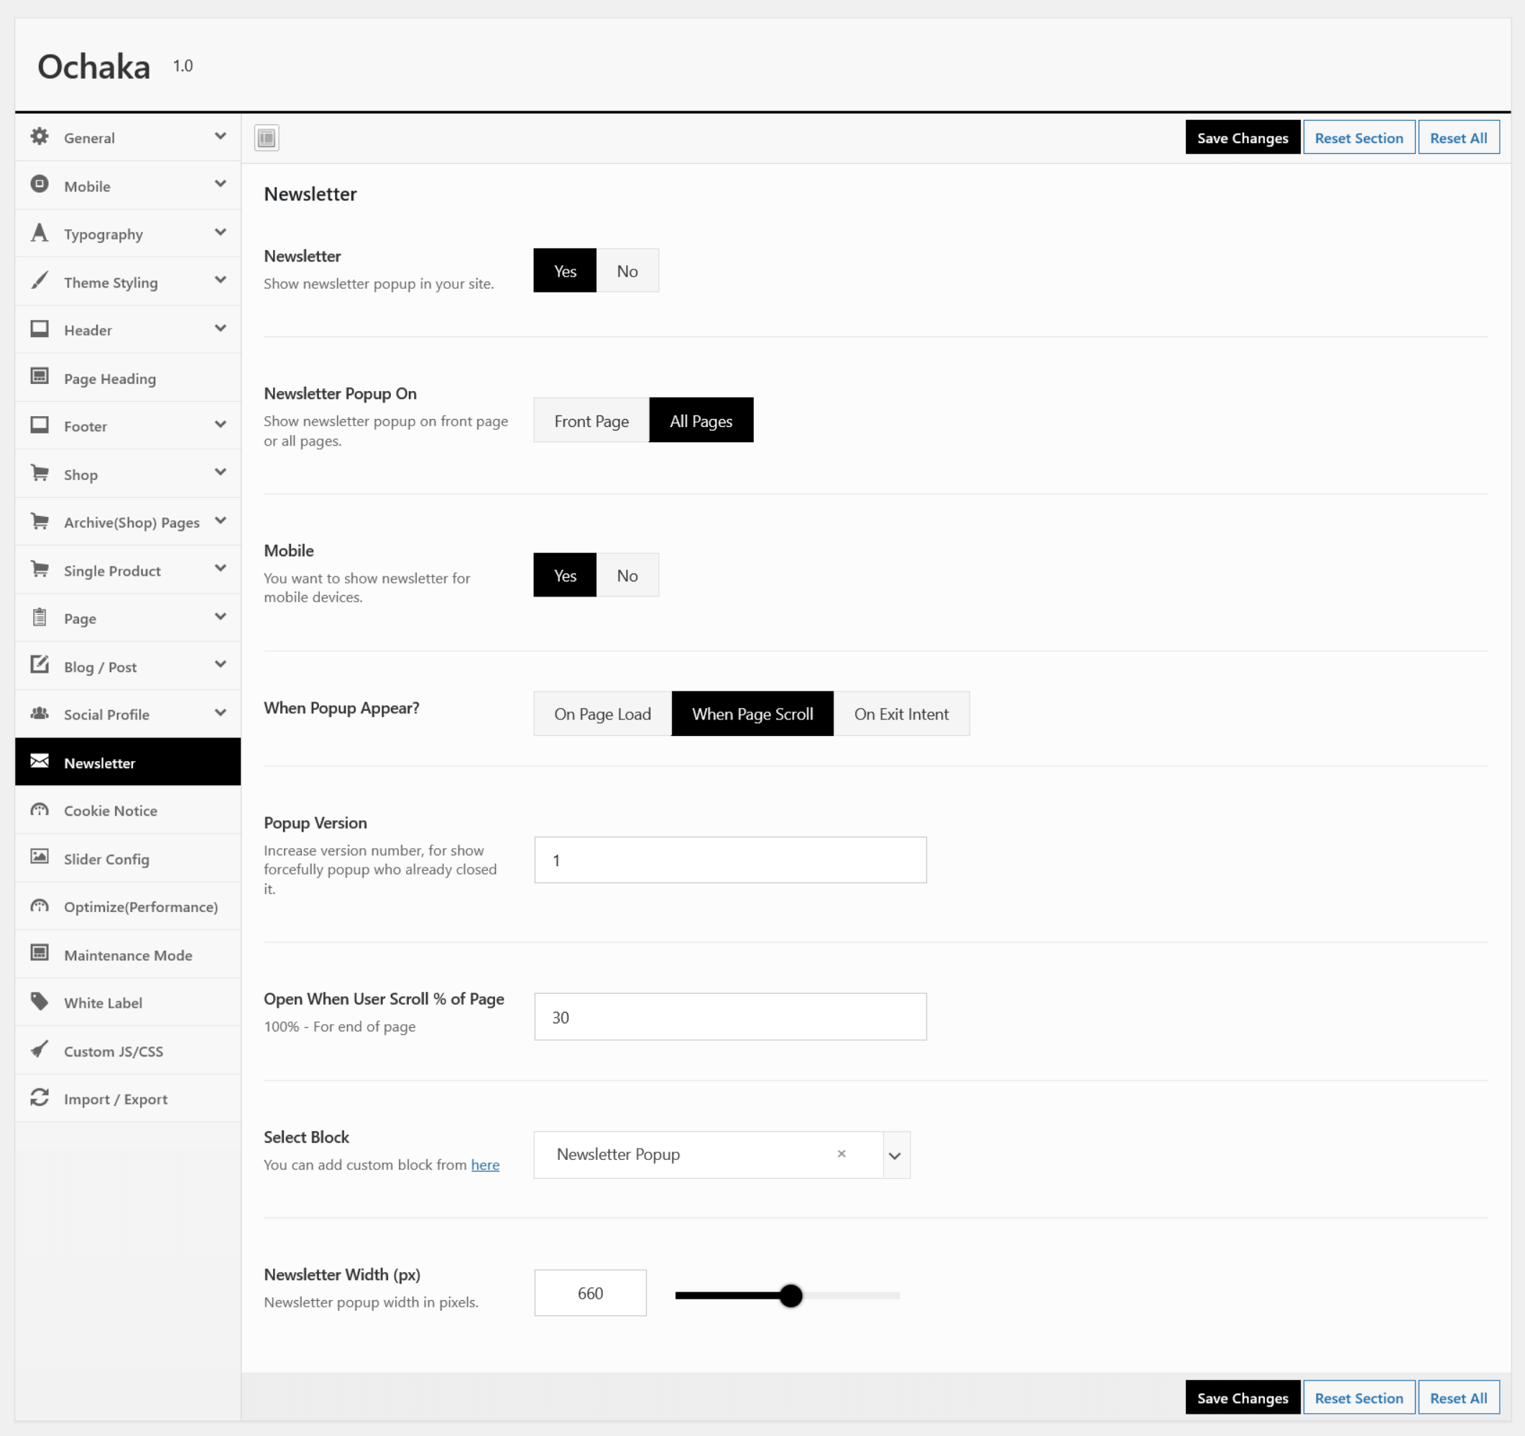Click the top Save Changes button

[1242, 138]
